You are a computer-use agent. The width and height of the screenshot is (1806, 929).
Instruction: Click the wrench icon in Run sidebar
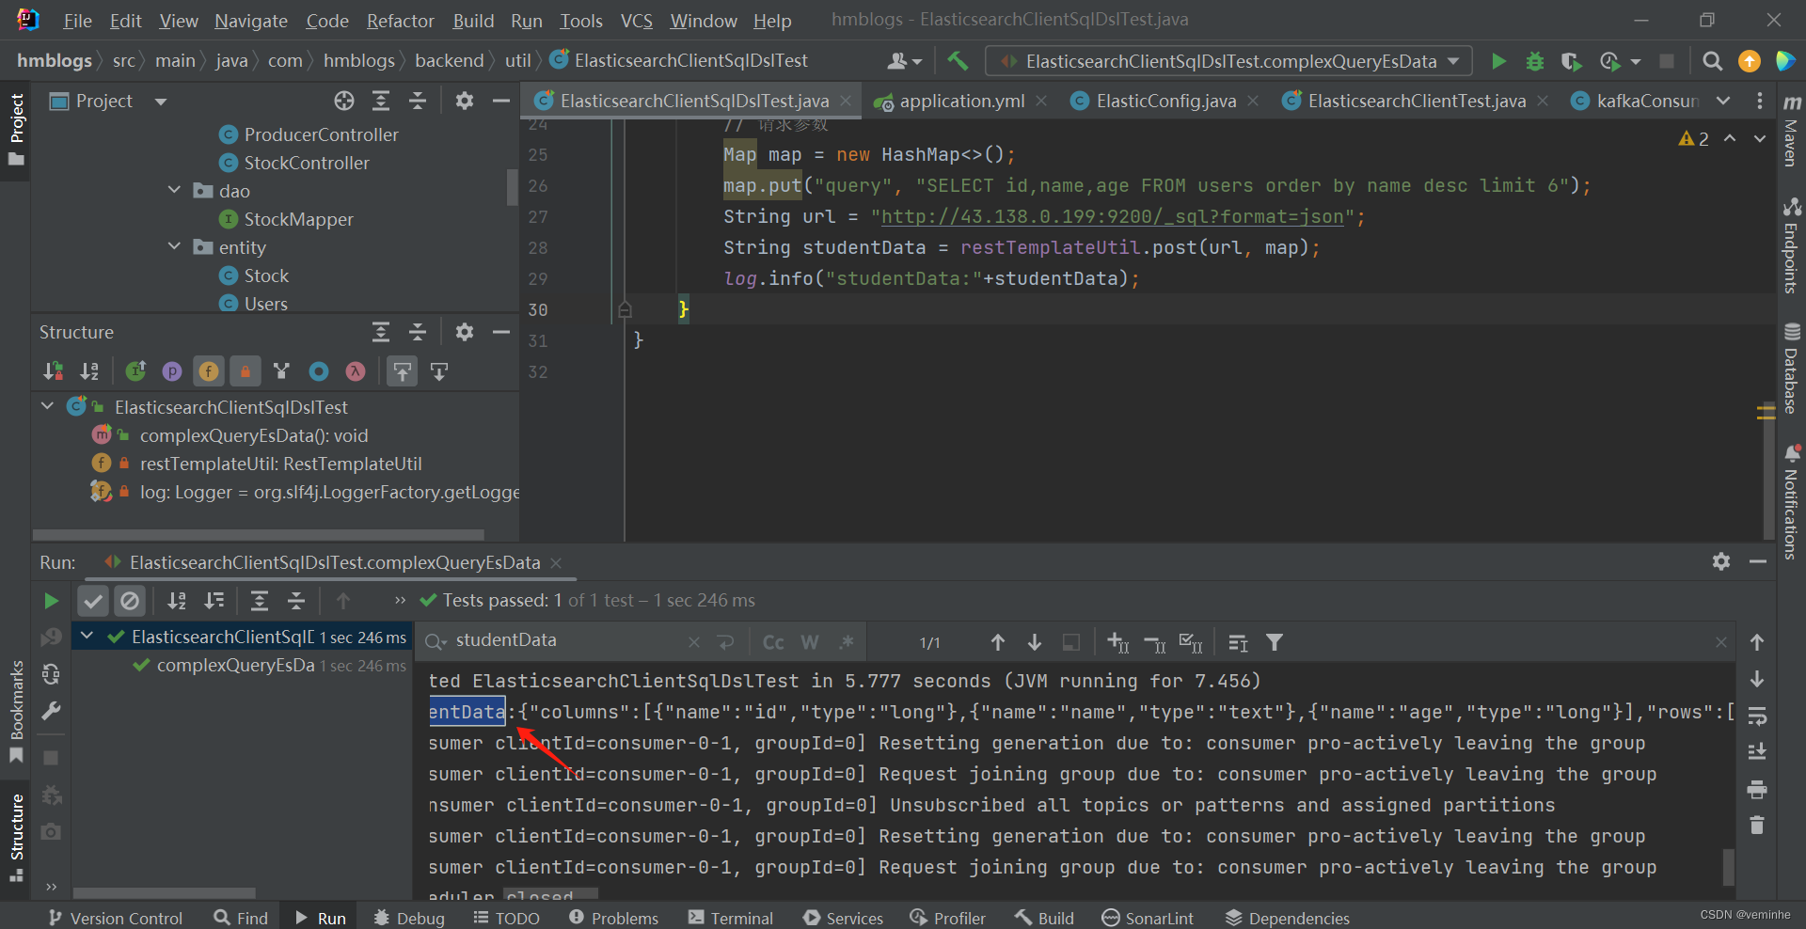click(51, 711)
